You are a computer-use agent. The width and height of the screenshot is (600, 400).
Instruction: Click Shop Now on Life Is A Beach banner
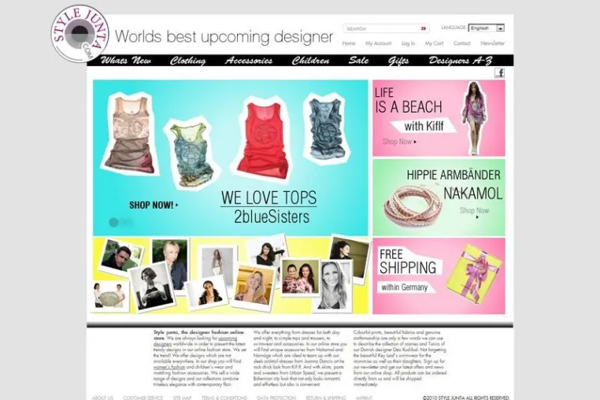(x=399, y=142)
